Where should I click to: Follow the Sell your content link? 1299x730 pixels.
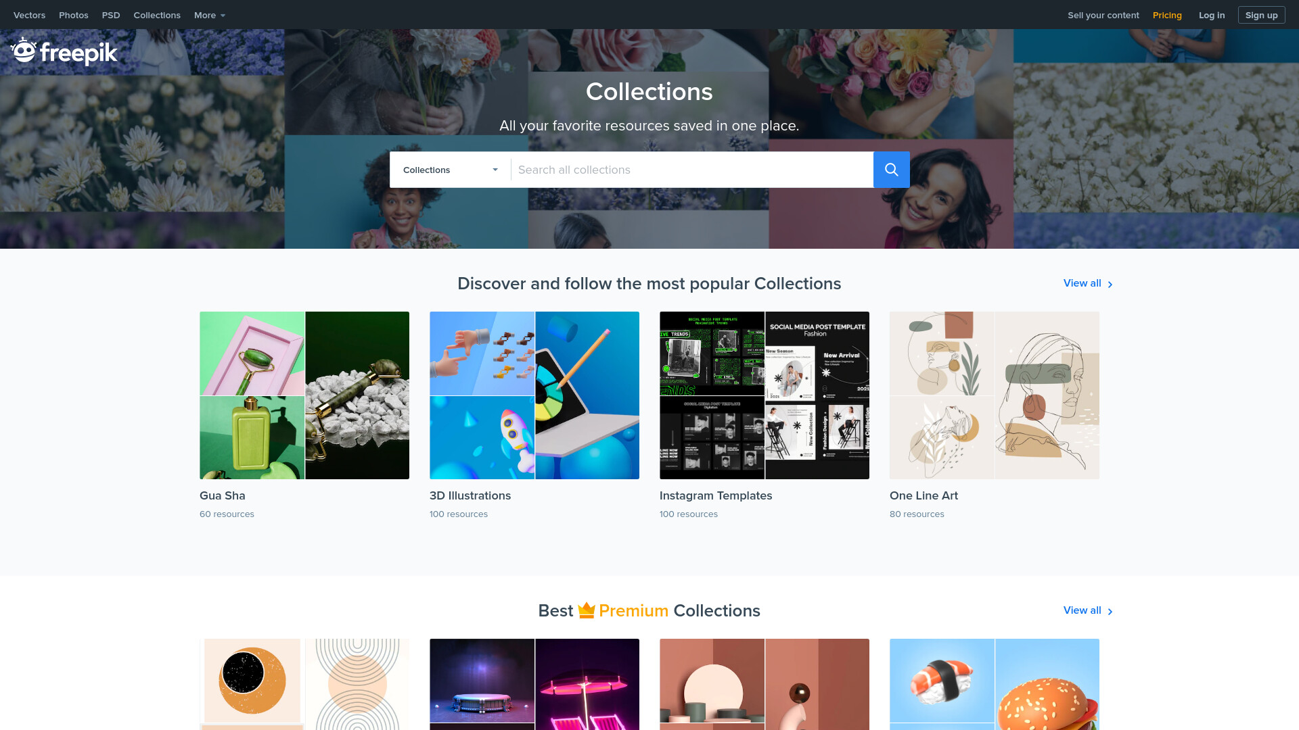point(1103,15)
